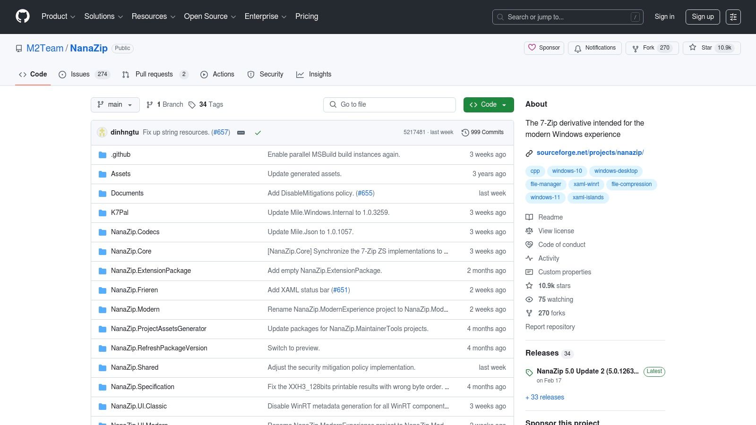Expand the Product menu
Image resolution: width=756 pixels, height=425 pixels.
coord(58,17)
